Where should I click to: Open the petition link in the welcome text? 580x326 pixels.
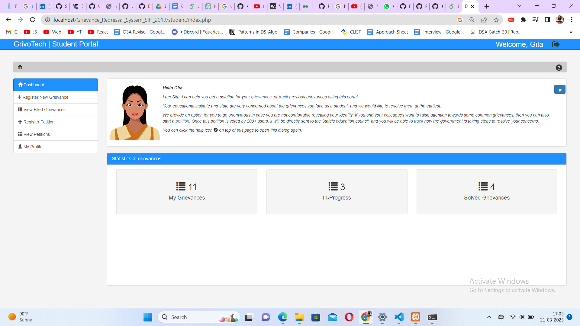[182, 121]
